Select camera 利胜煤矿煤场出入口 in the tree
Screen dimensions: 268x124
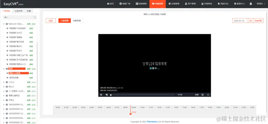(x=18, y=64)
